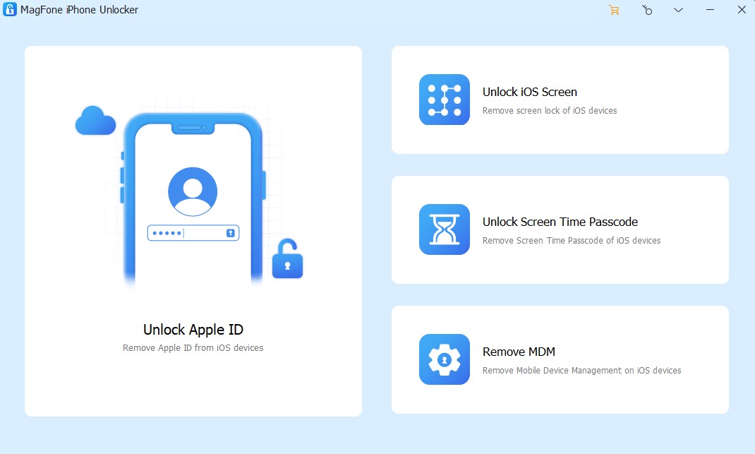
Task: Click the Remove MDM gear icon
Action: 444,359
